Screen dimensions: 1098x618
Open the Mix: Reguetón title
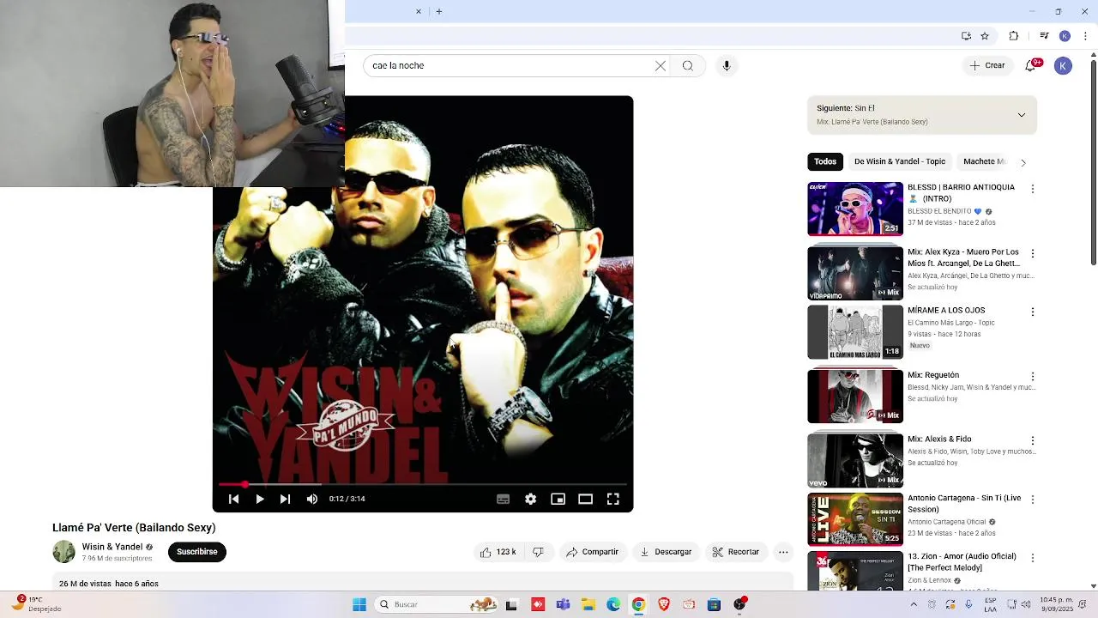point(933,375)
